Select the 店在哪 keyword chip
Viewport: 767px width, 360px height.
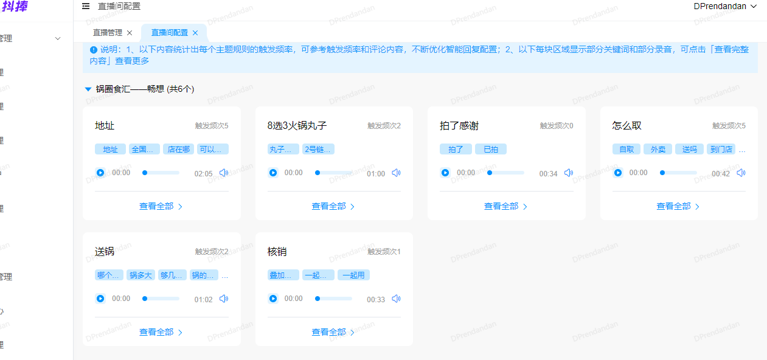pos(178,148)
